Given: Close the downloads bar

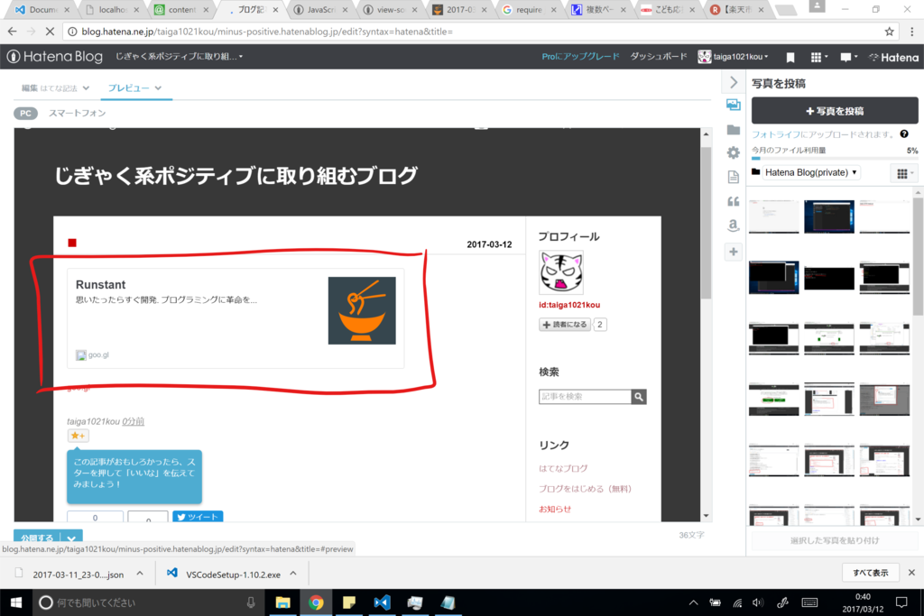Looking at the screenshot, I should pyautogui.click(x=911, y=573).
